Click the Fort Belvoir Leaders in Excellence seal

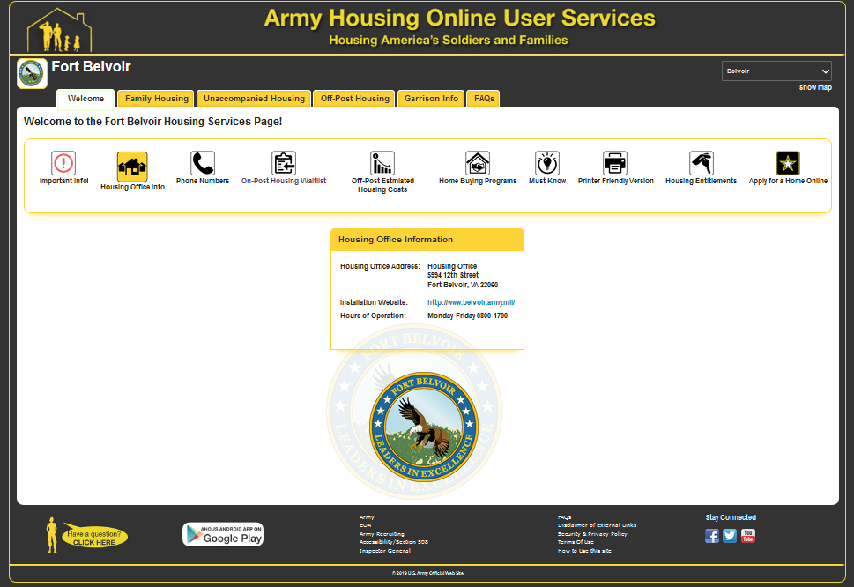(x=424, y=427)
